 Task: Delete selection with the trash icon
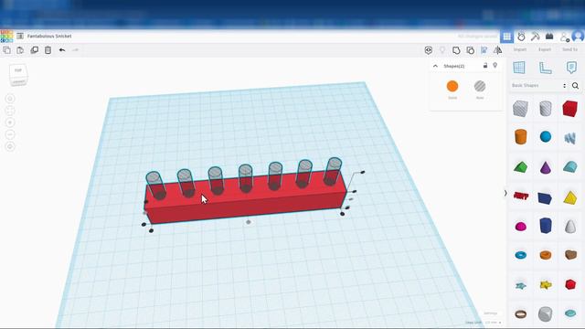48,50
